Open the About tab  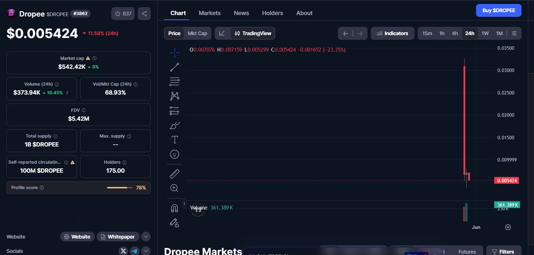tap(305, 13)
